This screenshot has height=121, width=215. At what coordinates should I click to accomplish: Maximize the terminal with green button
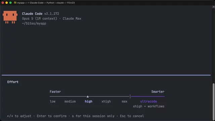(10, 3)
